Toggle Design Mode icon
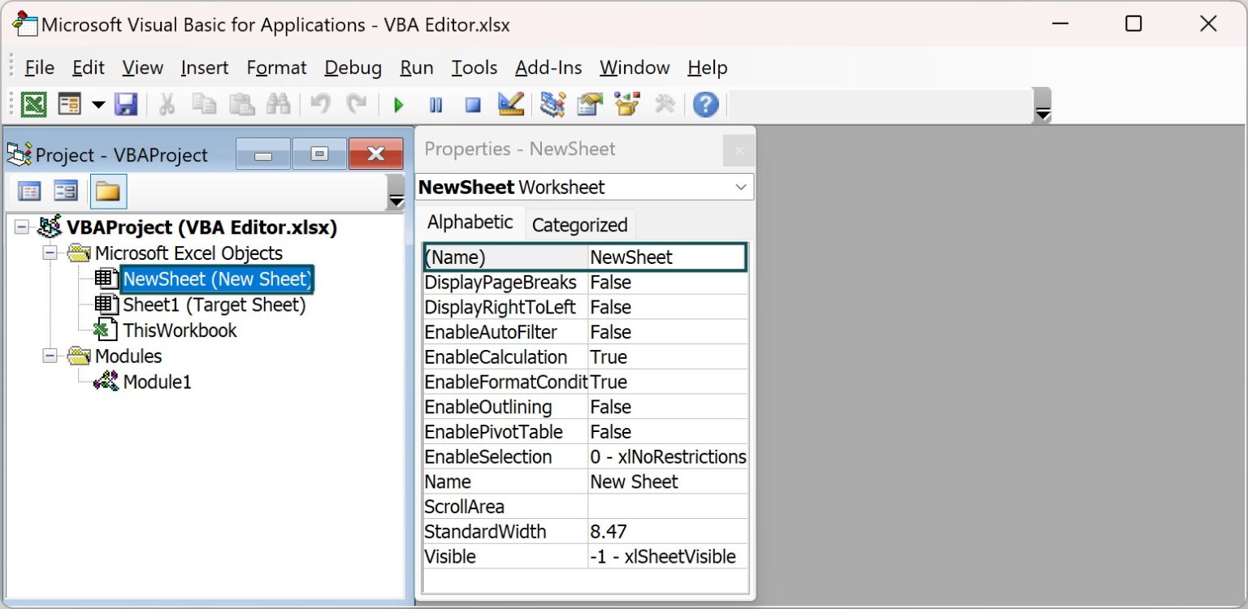This screenshot has height=609, width=1248. click(510, 104)
